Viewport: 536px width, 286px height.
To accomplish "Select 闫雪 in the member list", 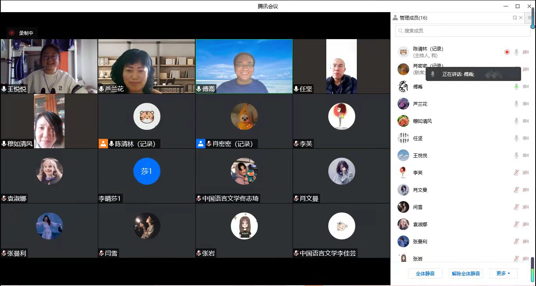I will coord(417,207).
